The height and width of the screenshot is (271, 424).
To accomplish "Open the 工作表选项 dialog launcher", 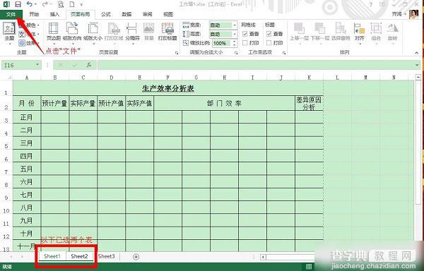I will pyautogui.click(x=284, y=53).
